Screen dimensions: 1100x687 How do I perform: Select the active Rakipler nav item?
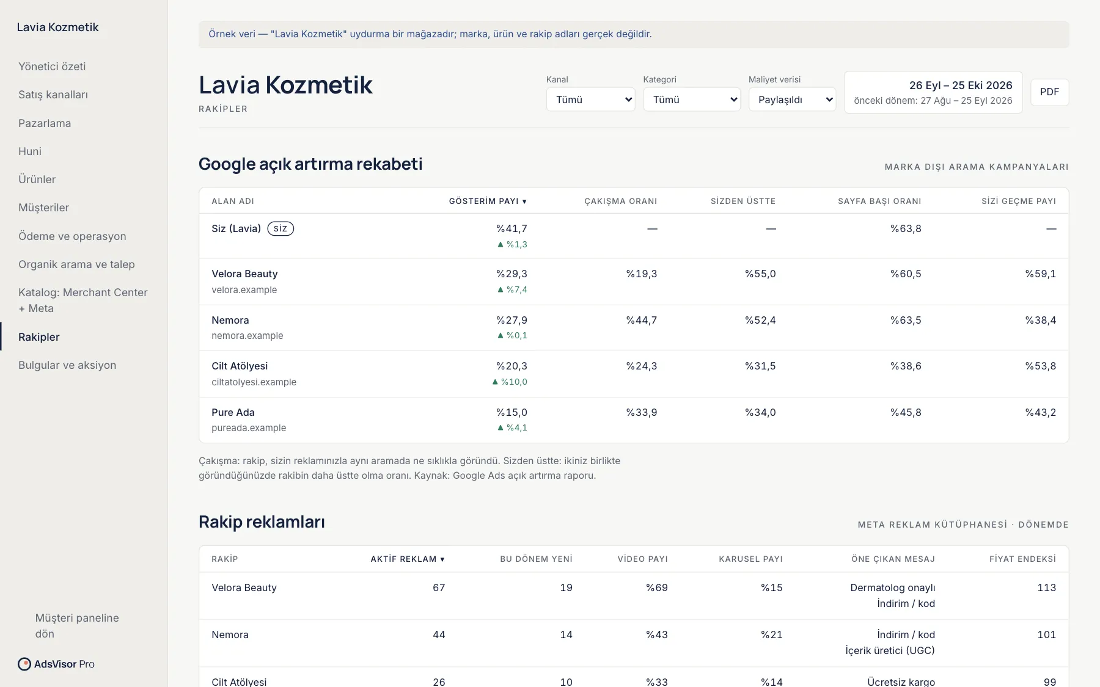tap(39, 337)
